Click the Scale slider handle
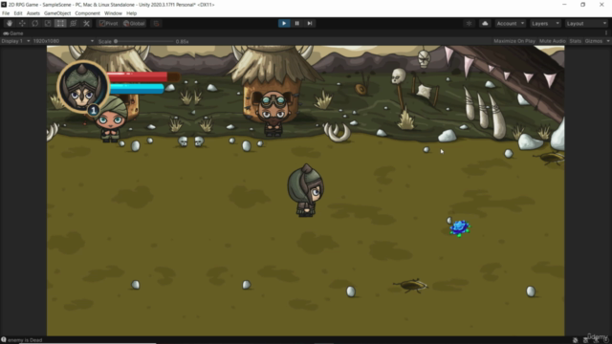Screen dimensions: 612x344 tap(116, 41)
